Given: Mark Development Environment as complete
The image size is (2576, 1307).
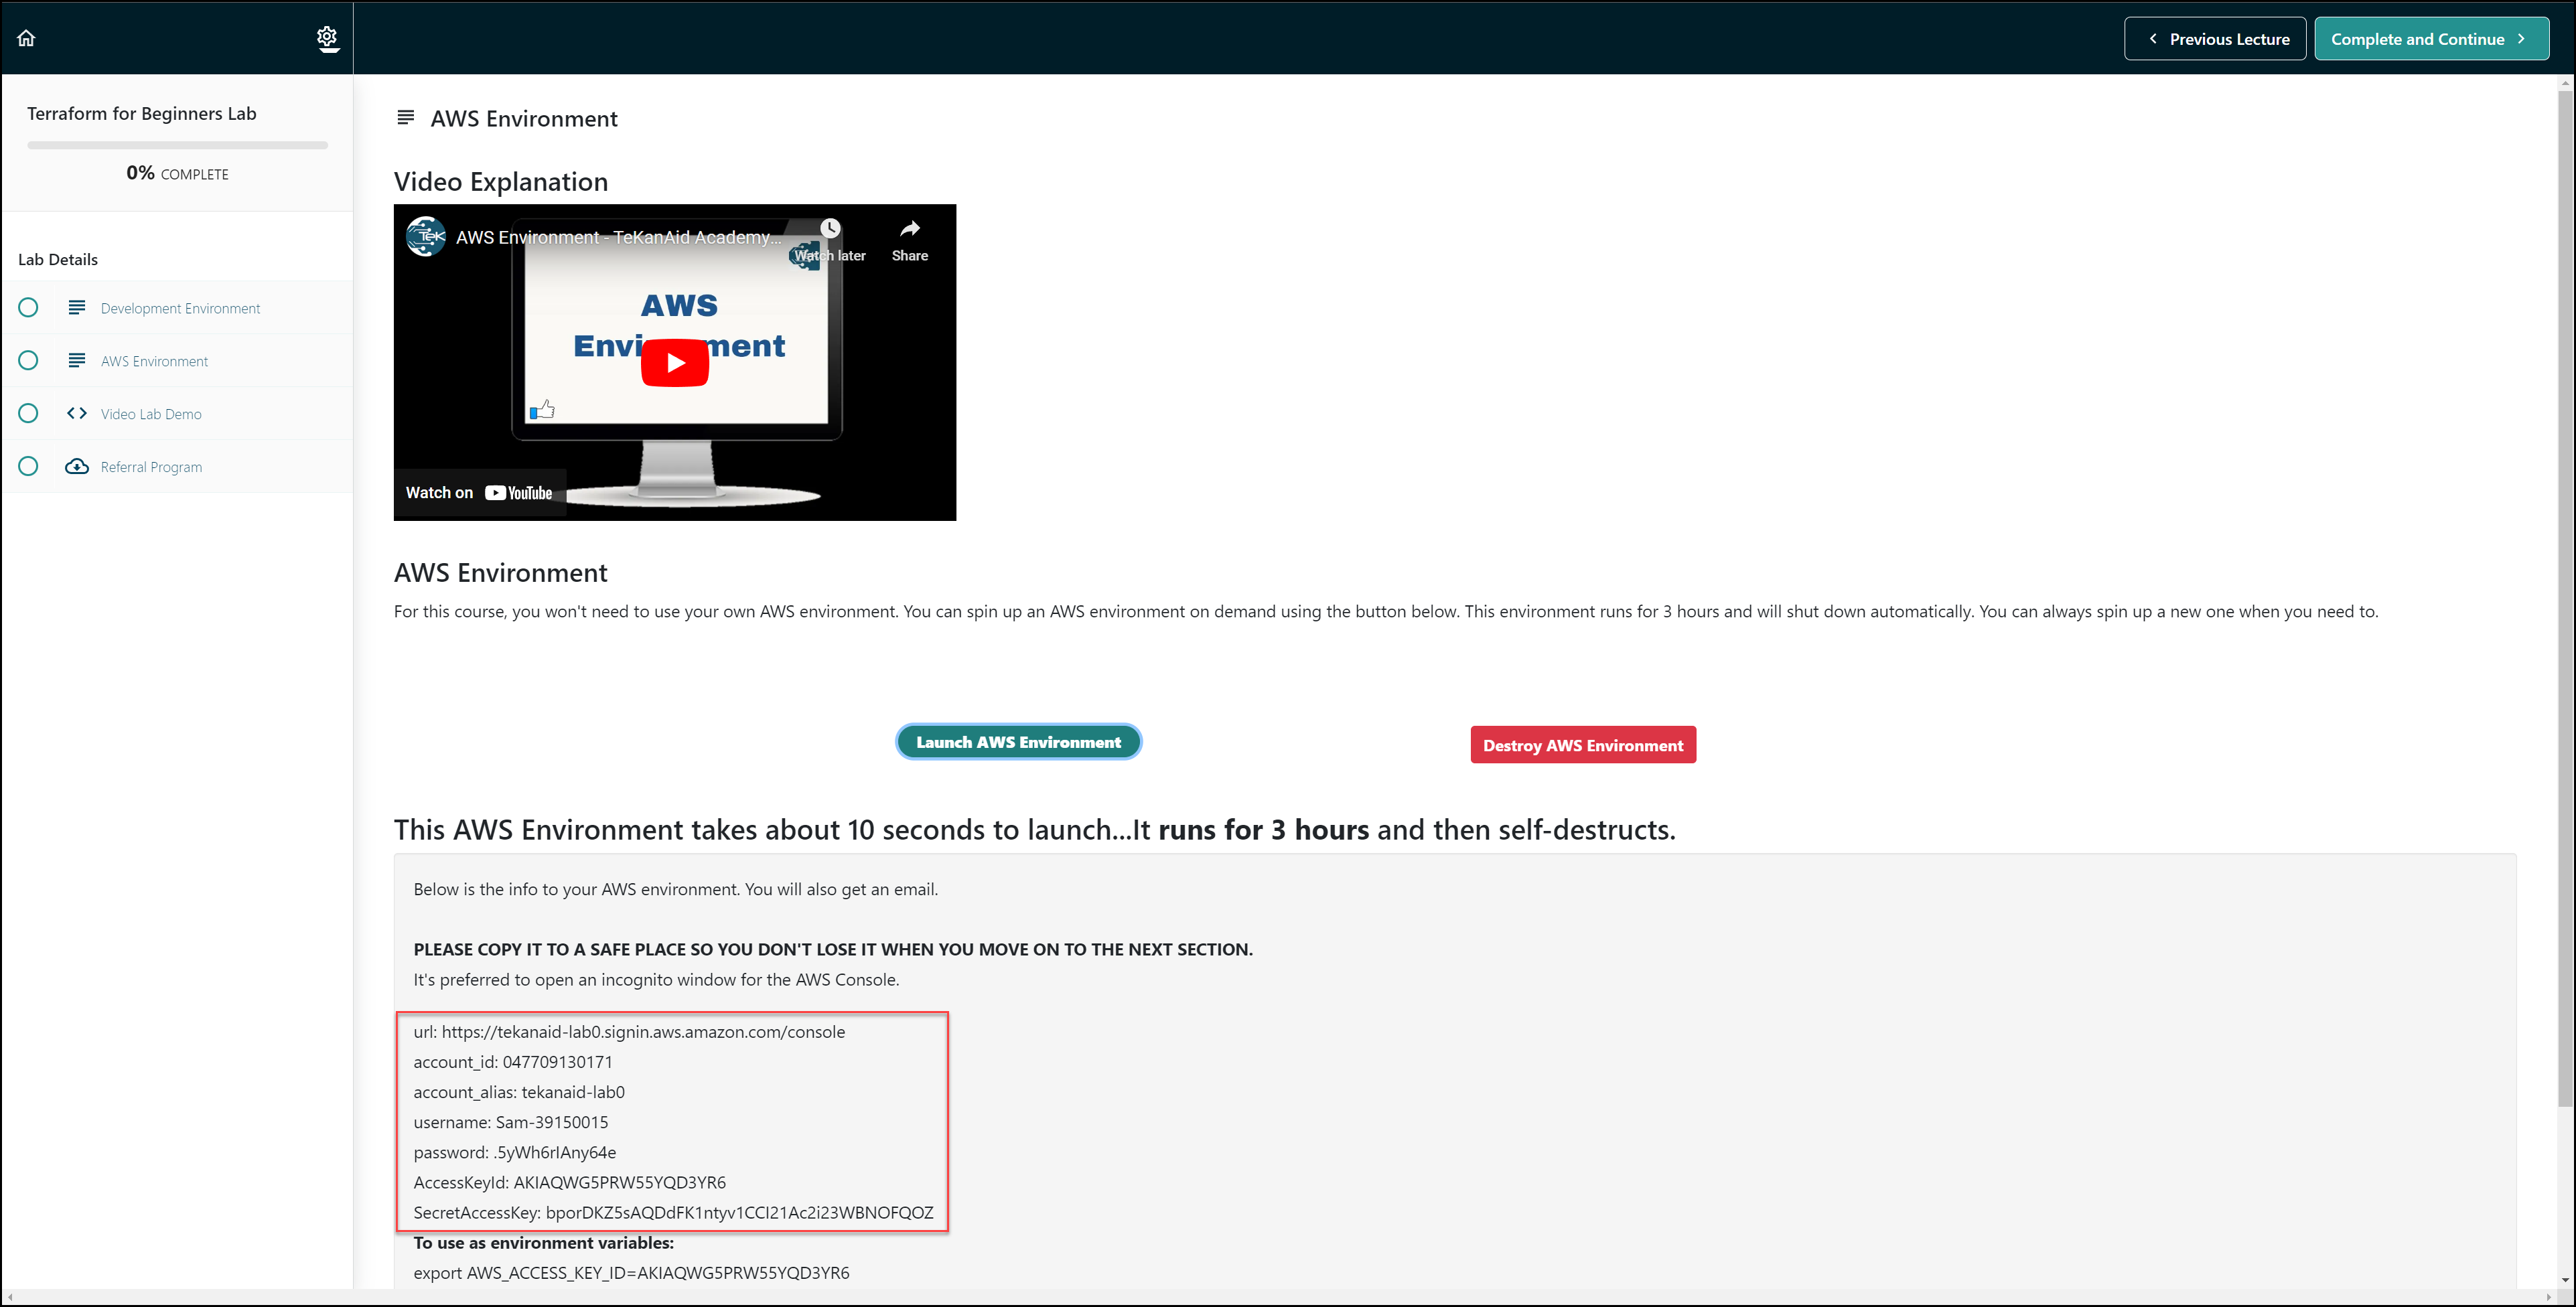Looking at the screenshot, I should pyautogui.click(x=28, y=307).
